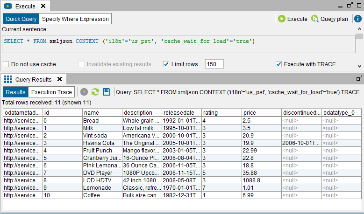
Task: Click the description cell Bulk size can...
Action: pos(142,195)
